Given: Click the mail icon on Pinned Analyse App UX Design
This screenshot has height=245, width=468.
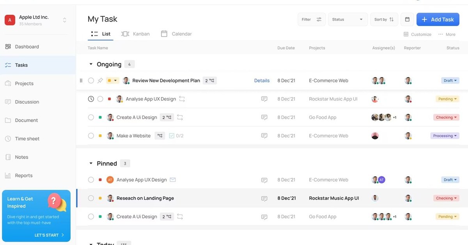Looking at the screenshot, I should tap(173, 180).
